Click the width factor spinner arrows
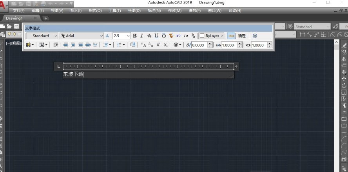 [270, 45]
